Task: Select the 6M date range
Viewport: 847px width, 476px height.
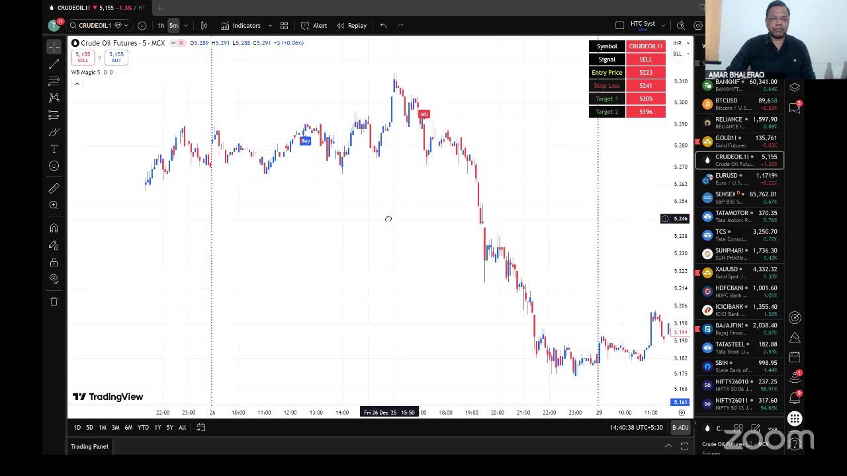Action: (128, 428)
